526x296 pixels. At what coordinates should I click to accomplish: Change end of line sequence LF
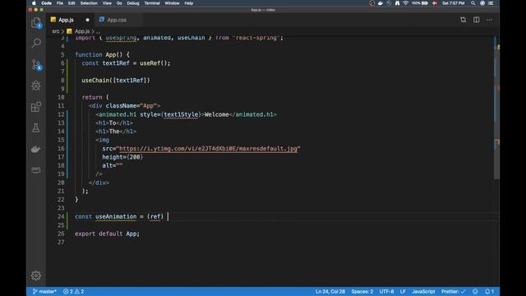[x=403, y=291]
